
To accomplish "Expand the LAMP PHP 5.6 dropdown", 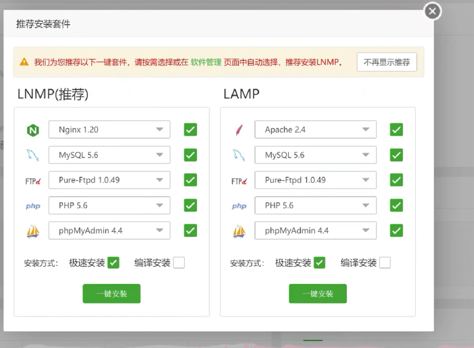I will (x=315, y=205).
